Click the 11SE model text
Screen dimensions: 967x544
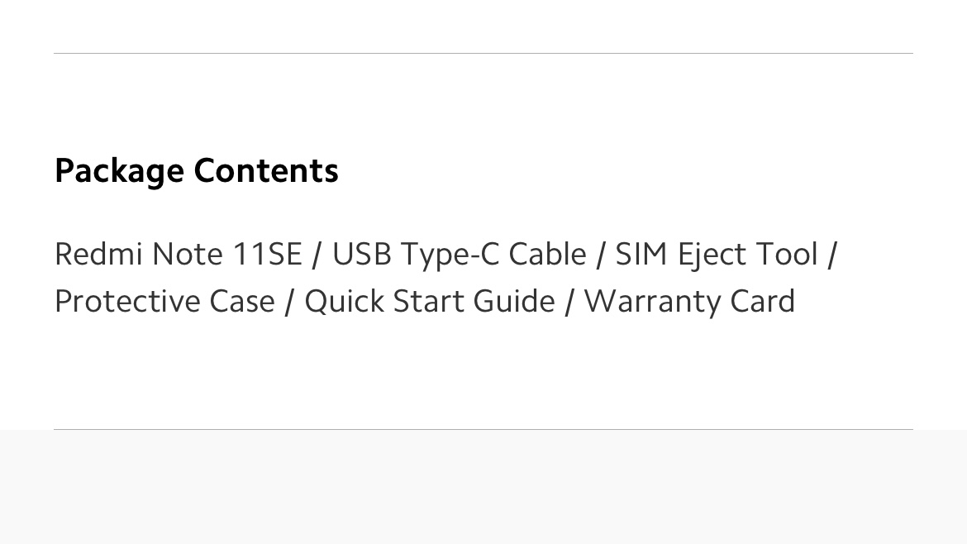point(267,254)
